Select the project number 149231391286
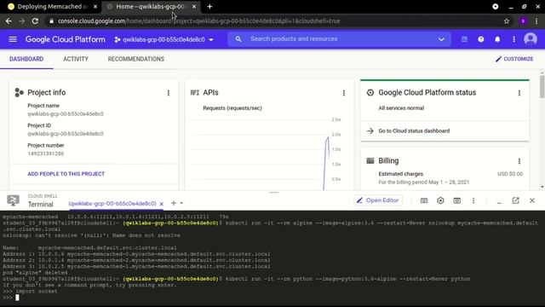The width and height of the screenshot is (545, 307). pyautogui.click(x=45, y=153)
